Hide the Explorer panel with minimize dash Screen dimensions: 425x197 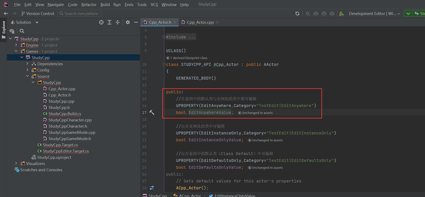click(x=136, y=22)
